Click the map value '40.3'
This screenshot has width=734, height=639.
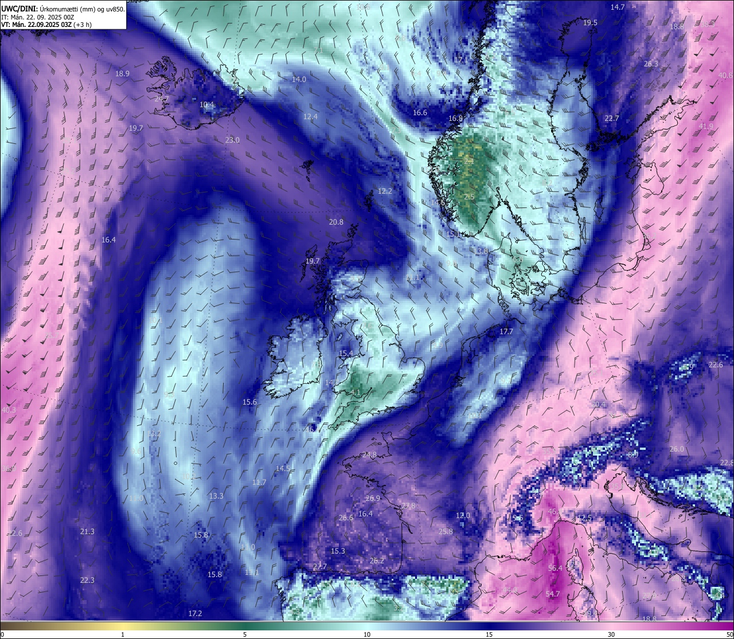pos(9,410)
